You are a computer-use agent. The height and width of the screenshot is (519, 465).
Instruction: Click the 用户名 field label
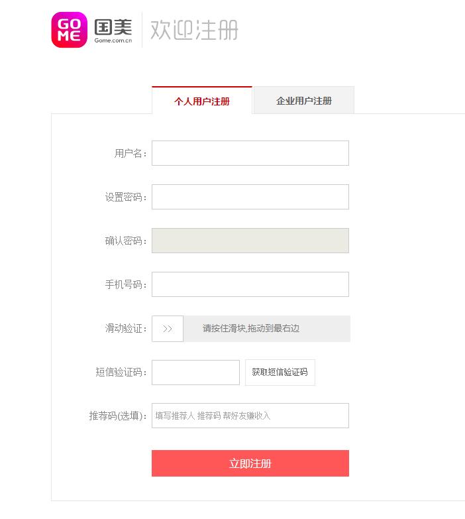click(130, 154)
